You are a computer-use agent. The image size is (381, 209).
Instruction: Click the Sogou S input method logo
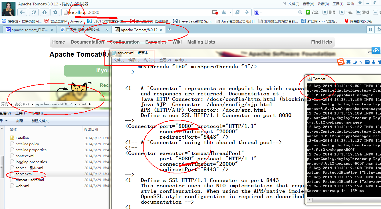pyautogui.click(x=340, y=62)
